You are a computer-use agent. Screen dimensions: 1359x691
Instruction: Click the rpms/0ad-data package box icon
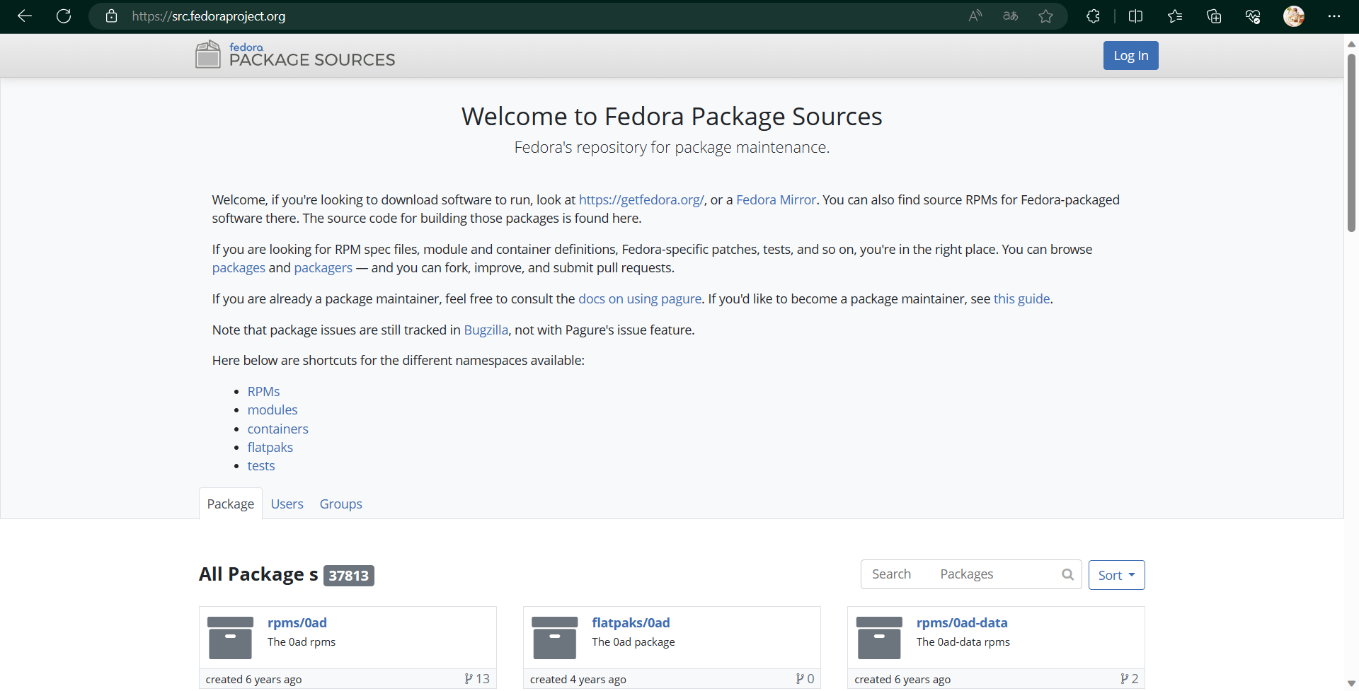[879, 638]
